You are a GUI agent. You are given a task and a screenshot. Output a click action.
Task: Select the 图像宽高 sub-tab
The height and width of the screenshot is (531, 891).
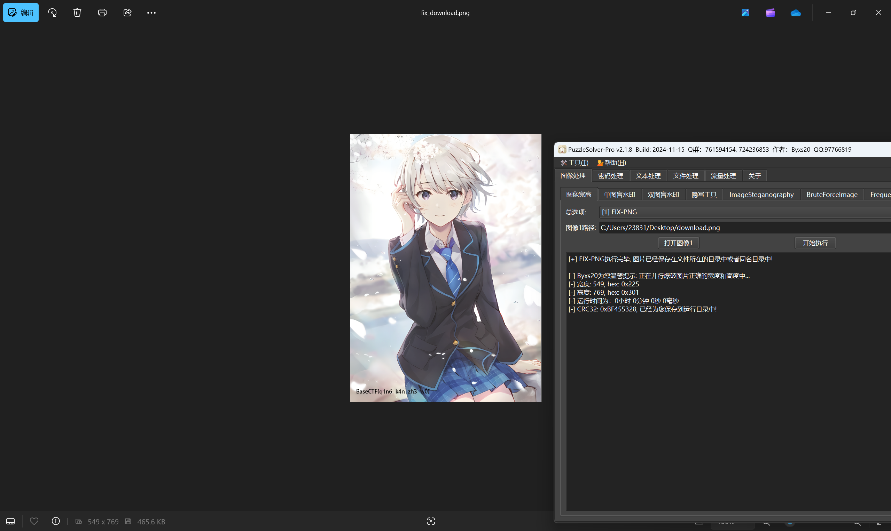pyautogui.click(x=579, y=194)
